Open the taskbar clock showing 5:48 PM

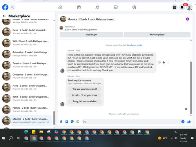tap(183, 138)
